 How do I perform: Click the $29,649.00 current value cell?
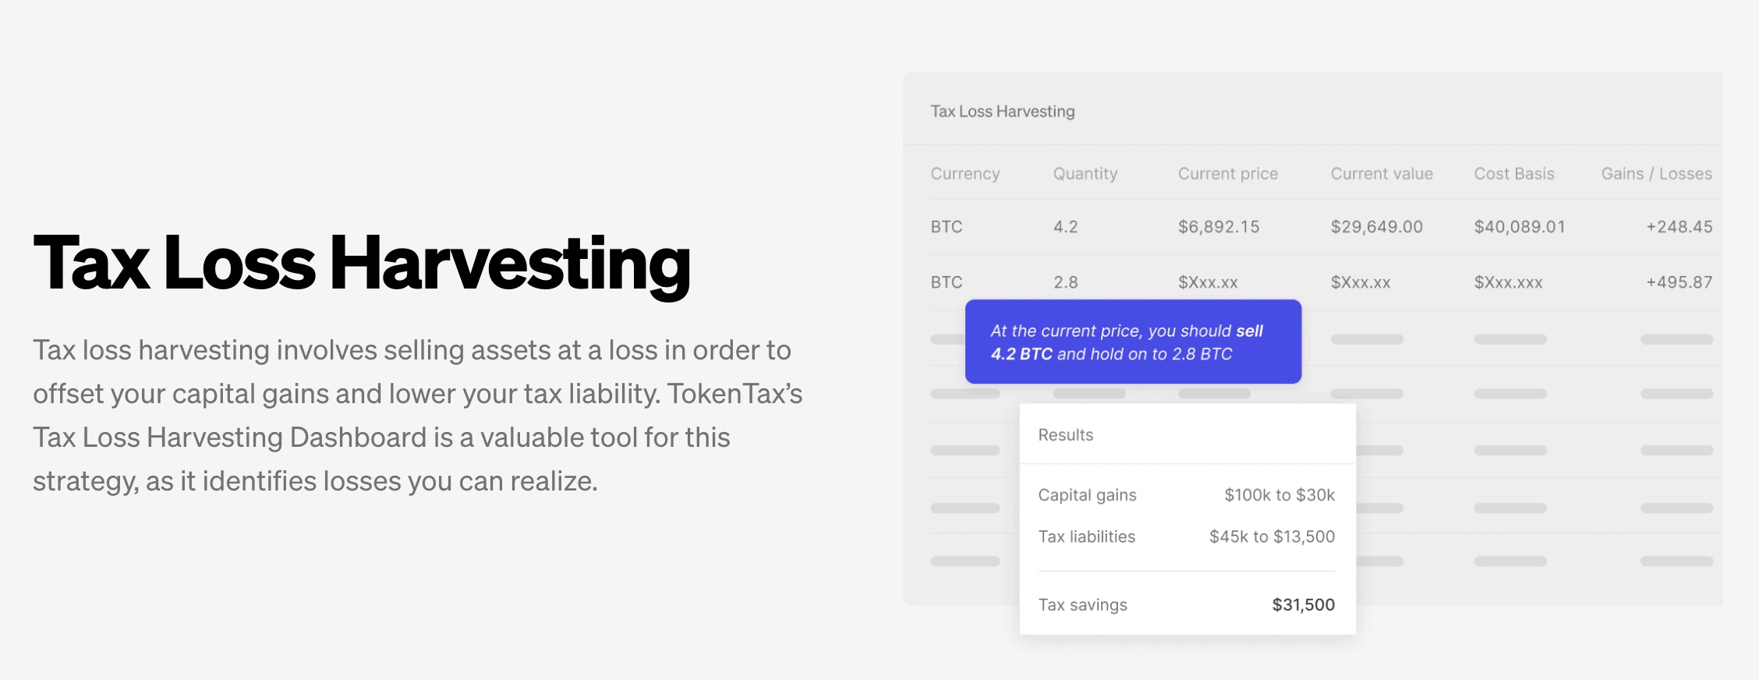1377,227
